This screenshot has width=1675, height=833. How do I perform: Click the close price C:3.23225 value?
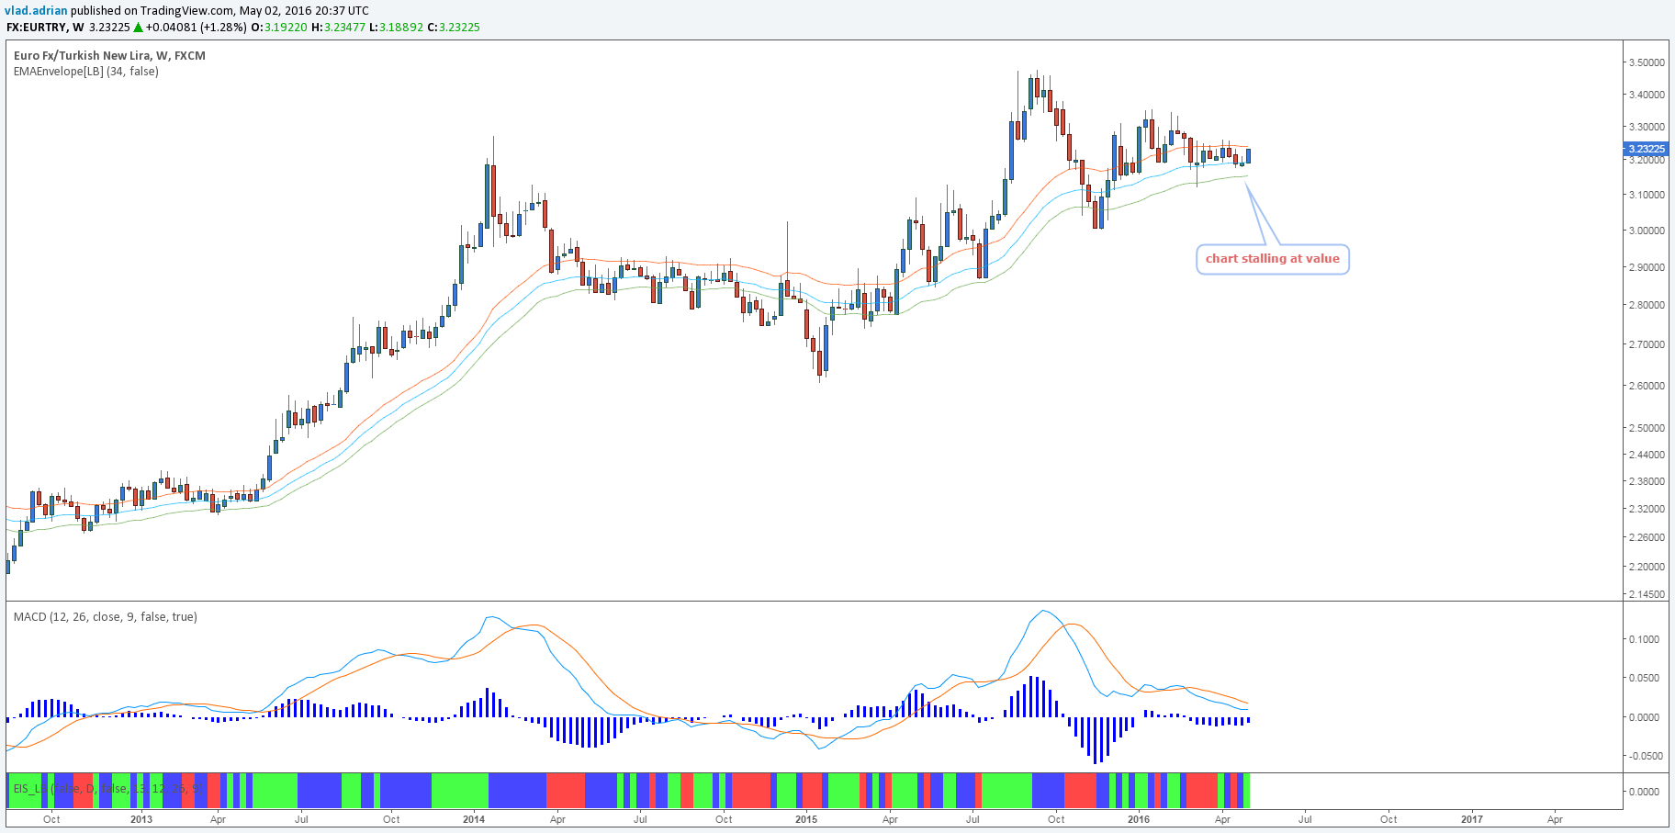click(x=454, y=27)
